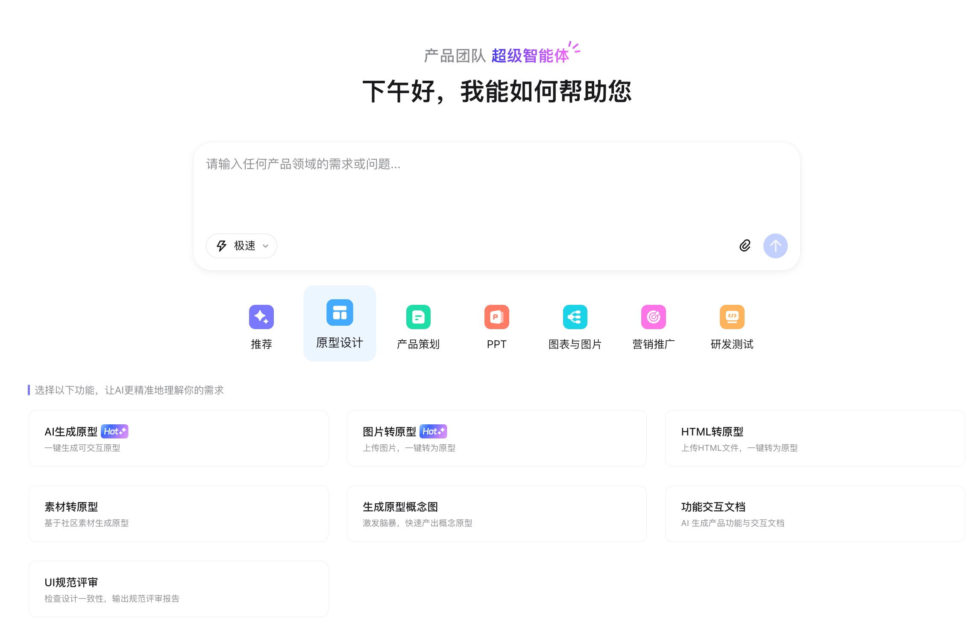
Task: Click the paperclip attachment icon
Action: (x=745, y=246)
